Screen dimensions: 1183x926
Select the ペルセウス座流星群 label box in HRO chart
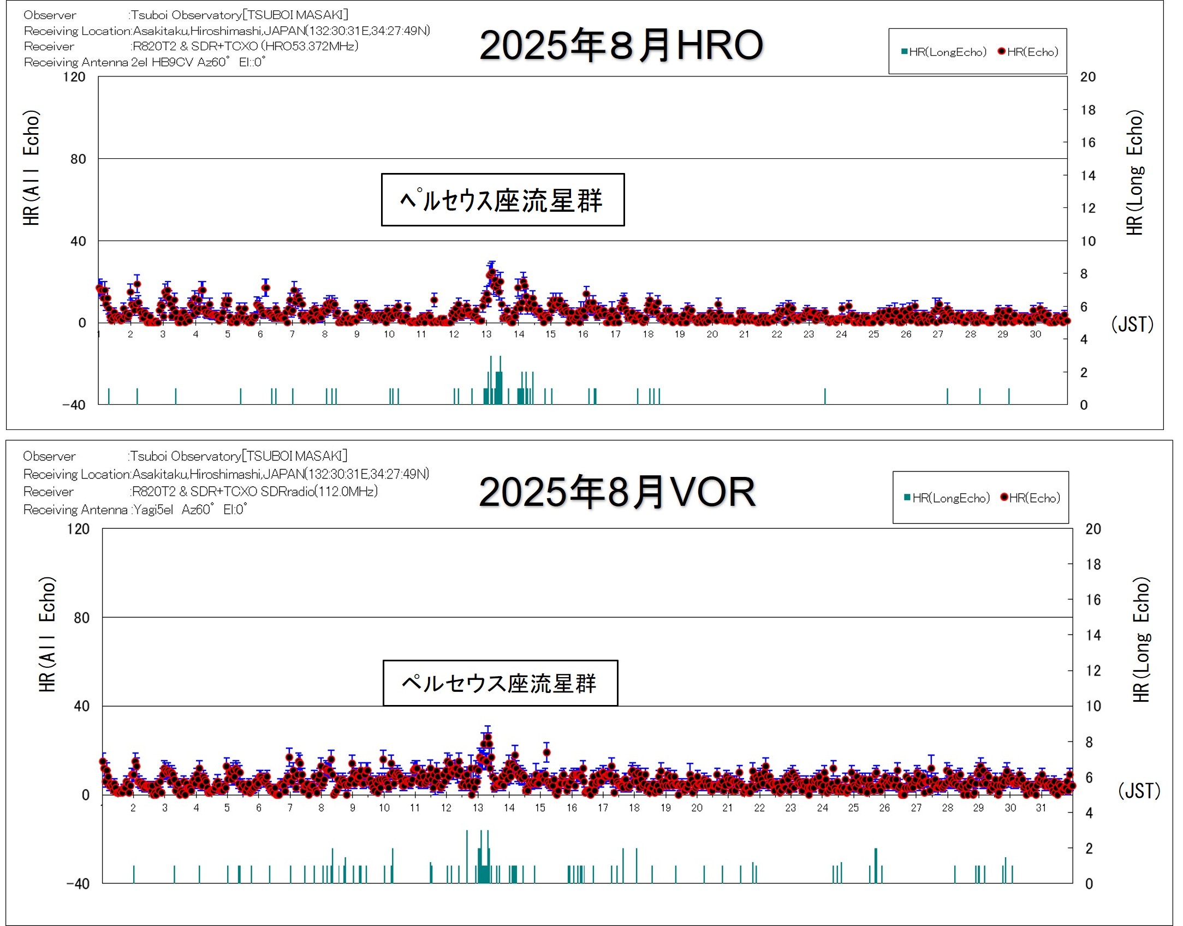pos(502,200)
